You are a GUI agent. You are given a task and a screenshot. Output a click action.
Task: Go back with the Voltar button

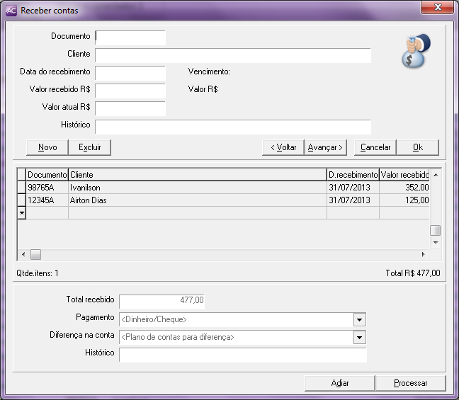click(x=283, y=147)
